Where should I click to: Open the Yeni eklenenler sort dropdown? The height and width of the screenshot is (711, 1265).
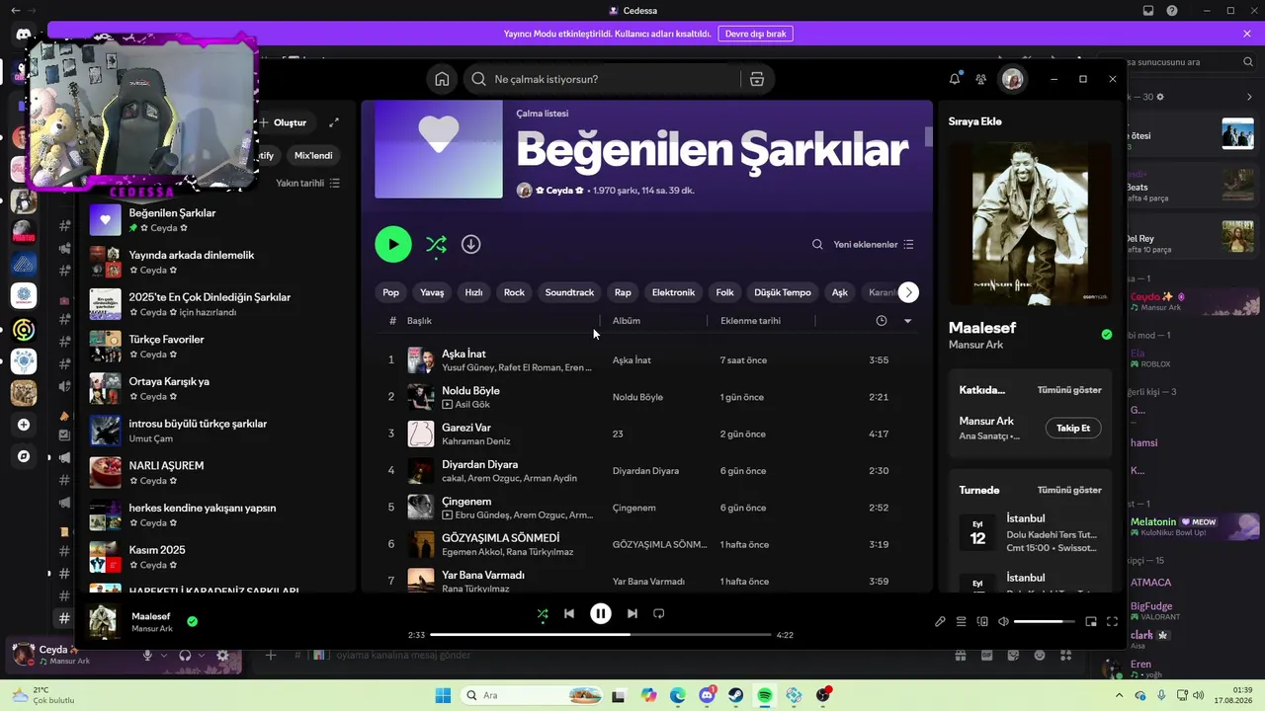point(874,244)
